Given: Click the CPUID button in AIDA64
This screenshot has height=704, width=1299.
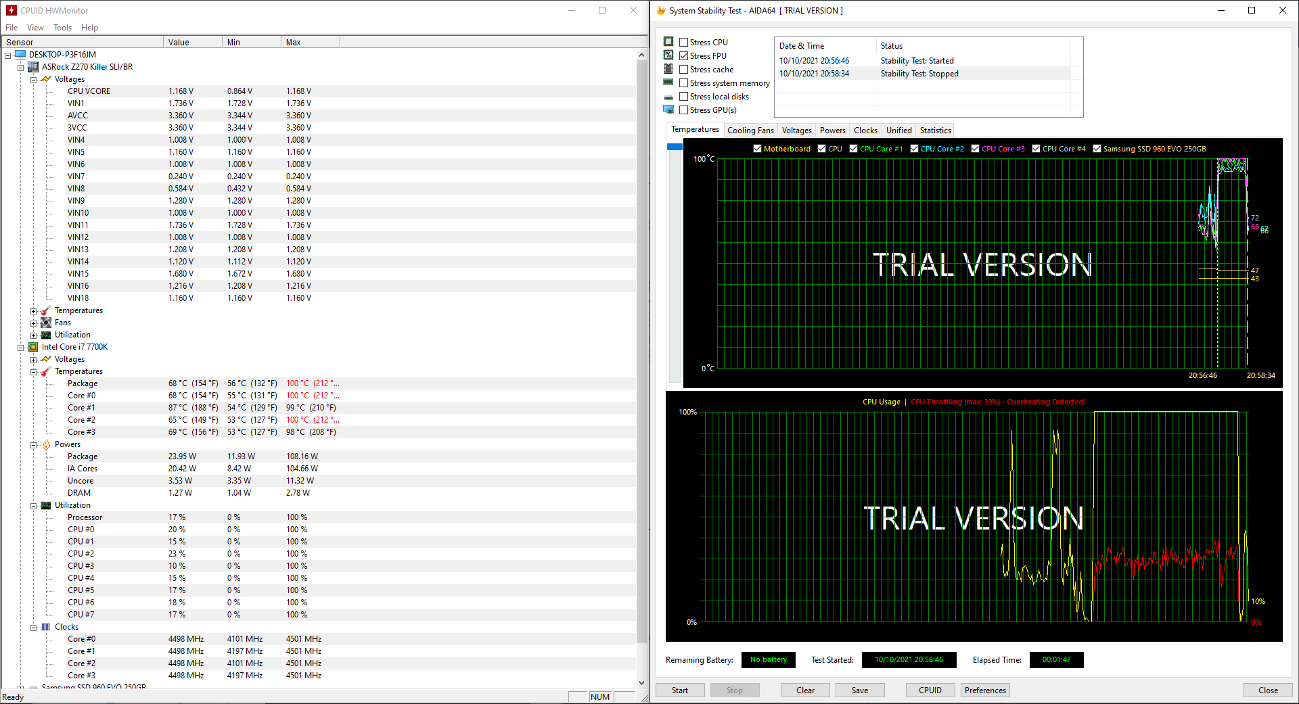Looking at the screenshot, I should (x=930, y=690).
